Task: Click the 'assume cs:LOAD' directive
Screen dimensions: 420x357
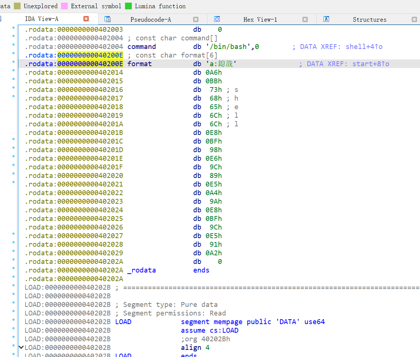Action: [x=210, y=330]
